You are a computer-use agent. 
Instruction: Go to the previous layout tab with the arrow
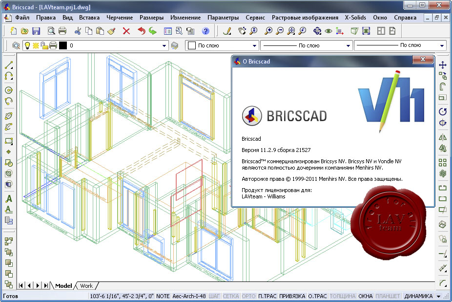click(x=29, y=285)
